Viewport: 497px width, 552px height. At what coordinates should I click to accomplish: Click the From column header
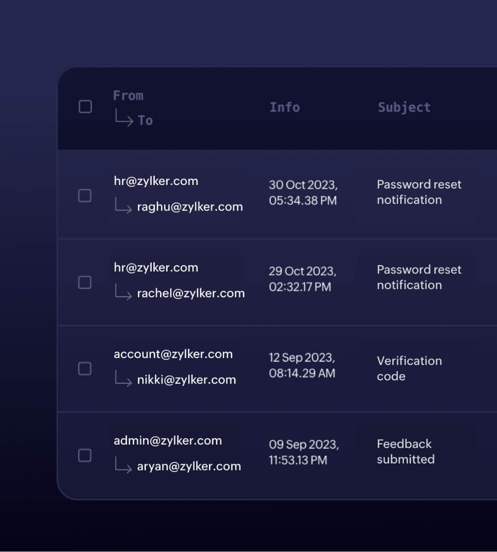(x=128, y=95)
